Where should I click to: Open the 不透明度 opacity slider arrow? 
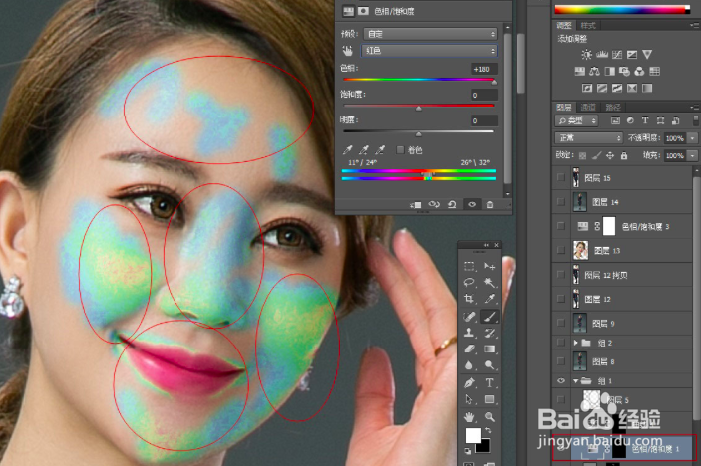tap(692, 138)
